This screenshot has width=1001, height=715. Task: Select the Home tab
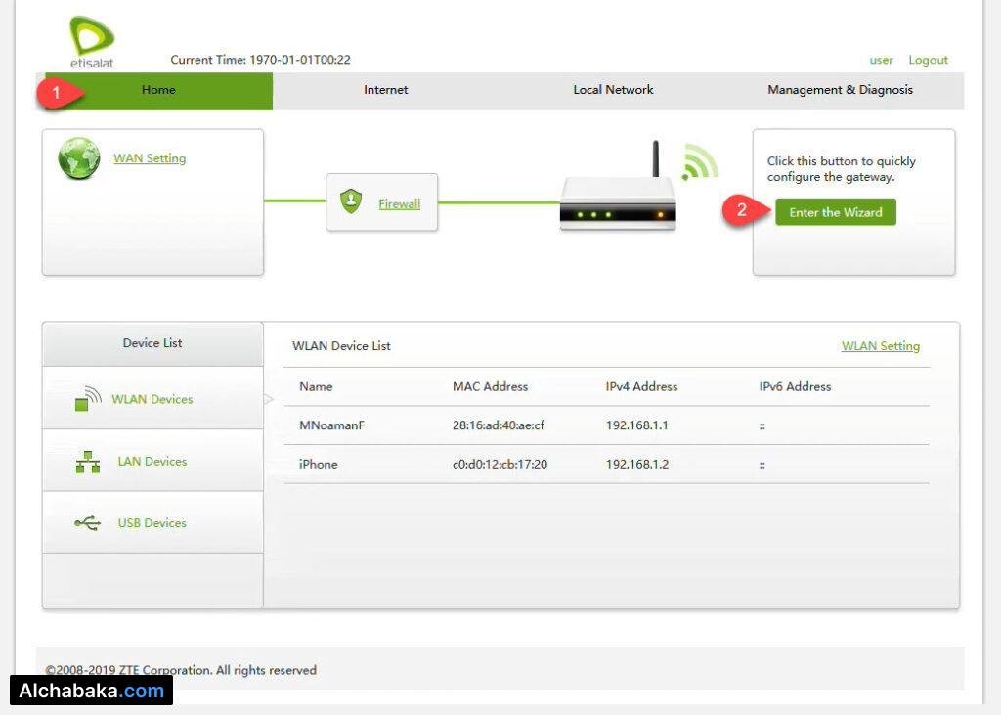(x=157, y=90)
